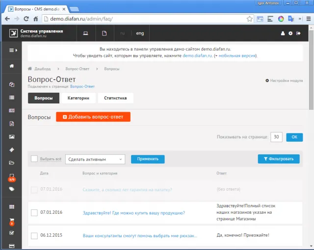Click the colorful circle extension icon
The width and height of the screenshot is (314, 250).
pos(281,19)
